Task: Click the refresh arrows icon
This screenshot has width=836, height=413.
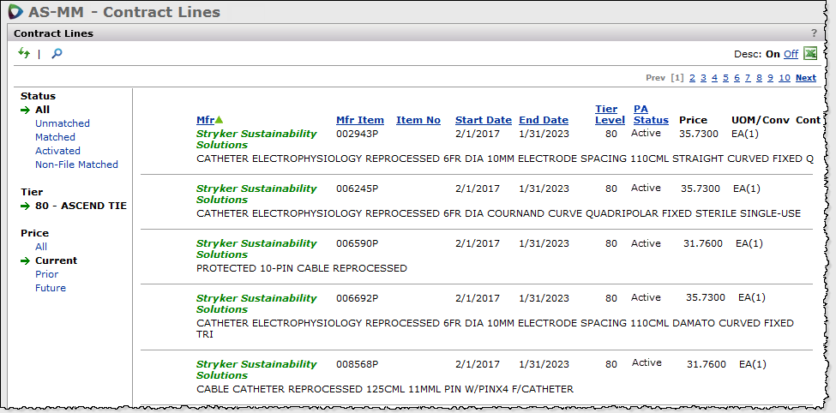Action: [x=23, y=54]
